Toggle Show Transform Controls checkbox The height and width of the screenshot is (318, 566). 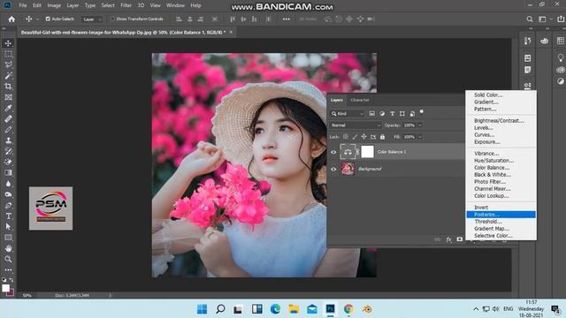112,19
